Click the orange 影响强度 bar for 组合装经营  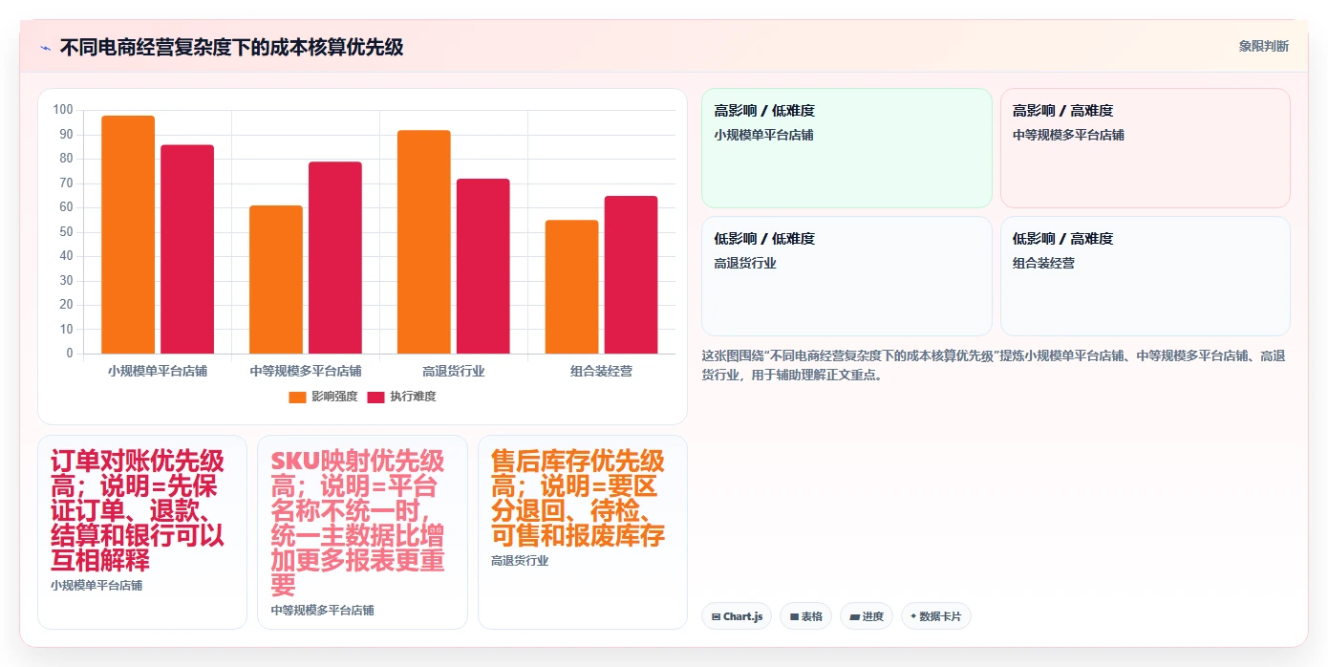pyautogui.click(x=572, y=287)
